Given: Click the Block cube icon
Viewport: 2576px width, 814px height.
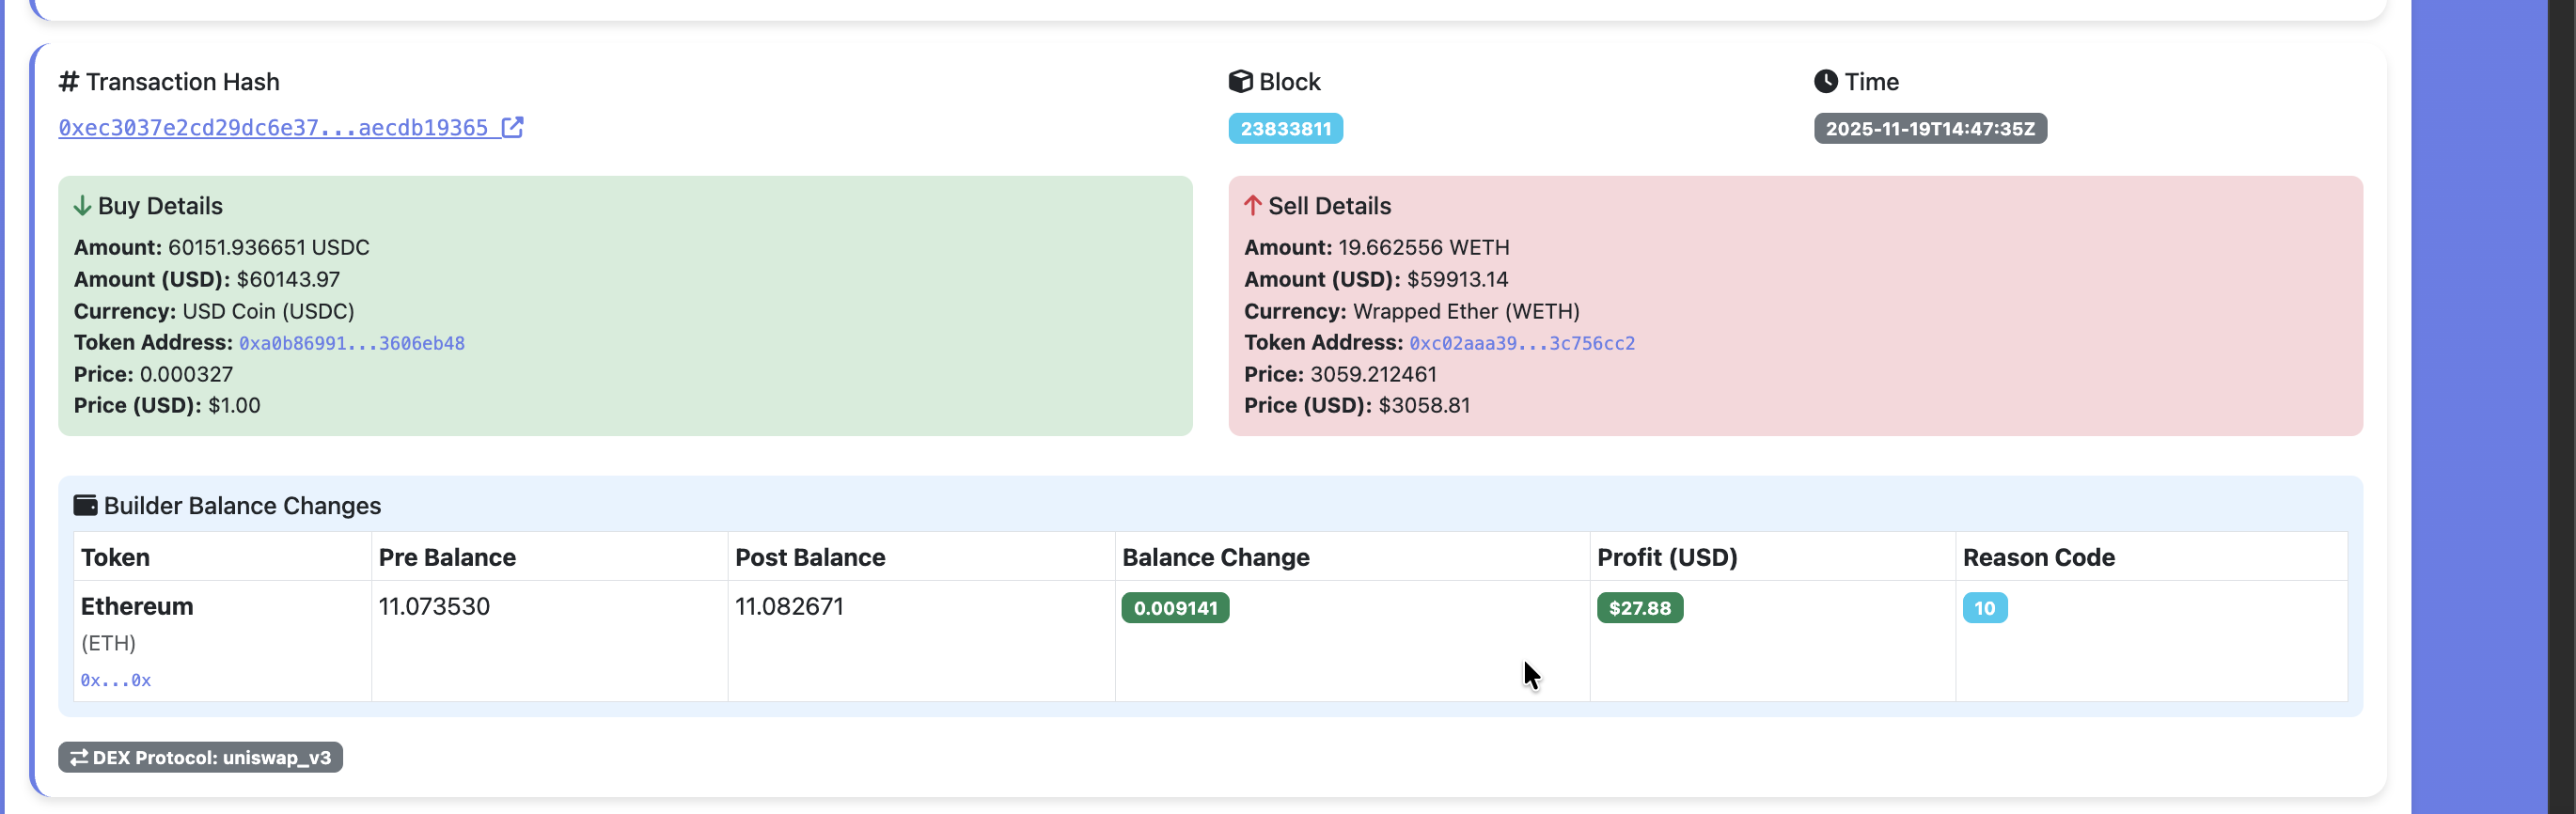Looking at the screenshot, I should pyautogui.click(x=1240, y=81).
